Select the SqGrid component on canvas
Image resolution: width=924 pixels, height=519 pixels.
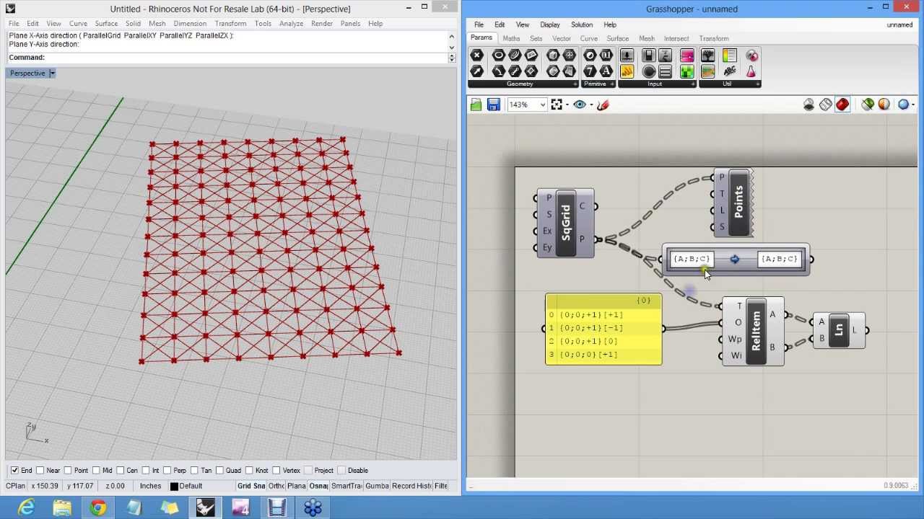click(566, 223)
